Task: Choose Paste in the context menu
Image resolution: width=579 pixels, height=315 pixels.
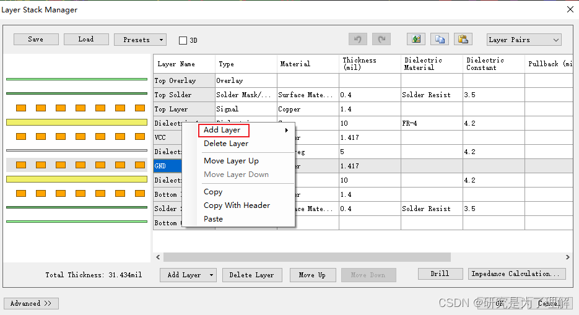Action: click(214, 219)
